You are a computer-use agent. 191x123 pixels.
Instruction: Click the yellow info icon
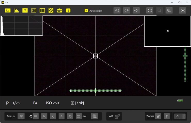click(x=68, y=11)
